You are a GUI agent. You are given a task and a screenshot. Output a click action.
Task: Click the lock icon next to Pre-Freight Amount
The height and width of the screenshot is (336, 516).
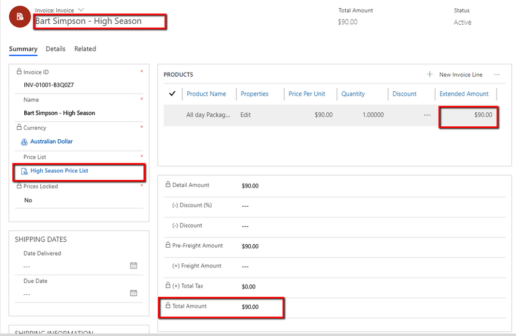tap(168, 246)
